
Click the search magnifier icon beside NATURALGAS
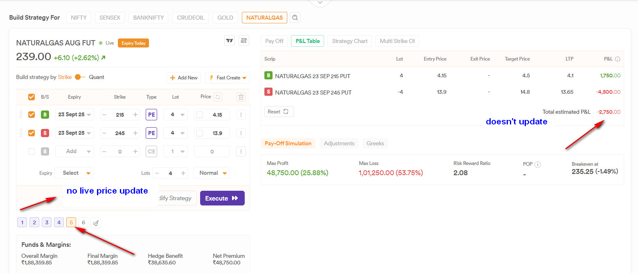(x=295, y=18)
